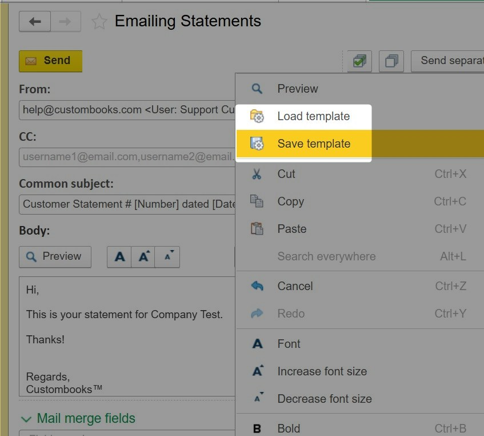
Task: Click the Send separately button
Action: coord(447,61)
